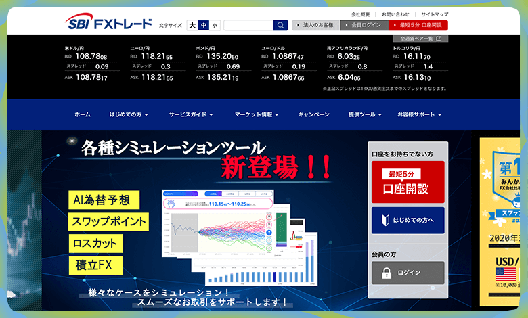
Task: Expand はじめての方 menu
Action: coord(129,114)
